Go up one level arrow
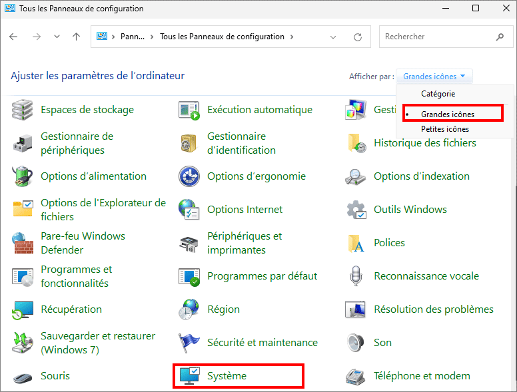Image resolution: width=517 pixels, height=392 pixels. [x=76, y=37]
